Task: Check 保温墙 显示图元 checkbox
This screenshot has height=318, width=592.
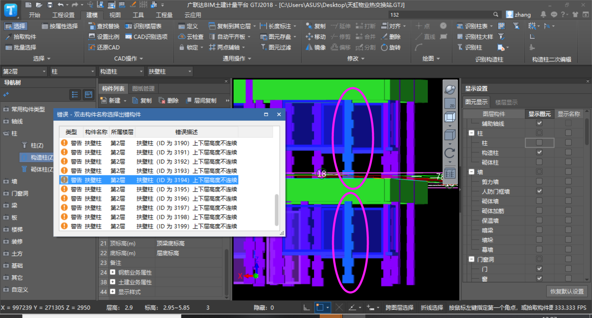Action: coord(539,220)
